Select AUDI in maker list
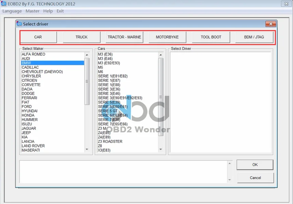The image size is (293, 204). (x=53, y=58)
